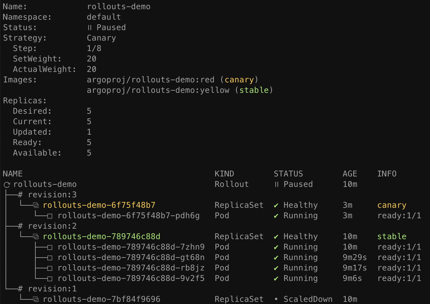Screen dimensions: 430x304
Task: Click the Running checkmark for pod gt68n
Action: pos(276,258)
